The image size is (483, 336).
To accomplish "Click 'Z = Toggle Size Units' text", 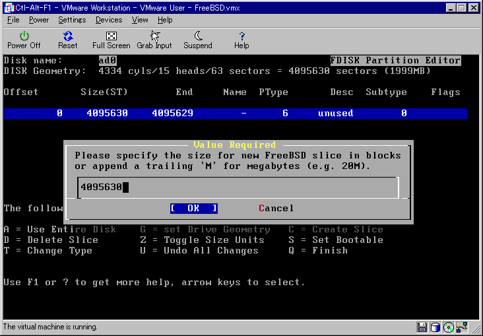I will (x=203, y=240).
